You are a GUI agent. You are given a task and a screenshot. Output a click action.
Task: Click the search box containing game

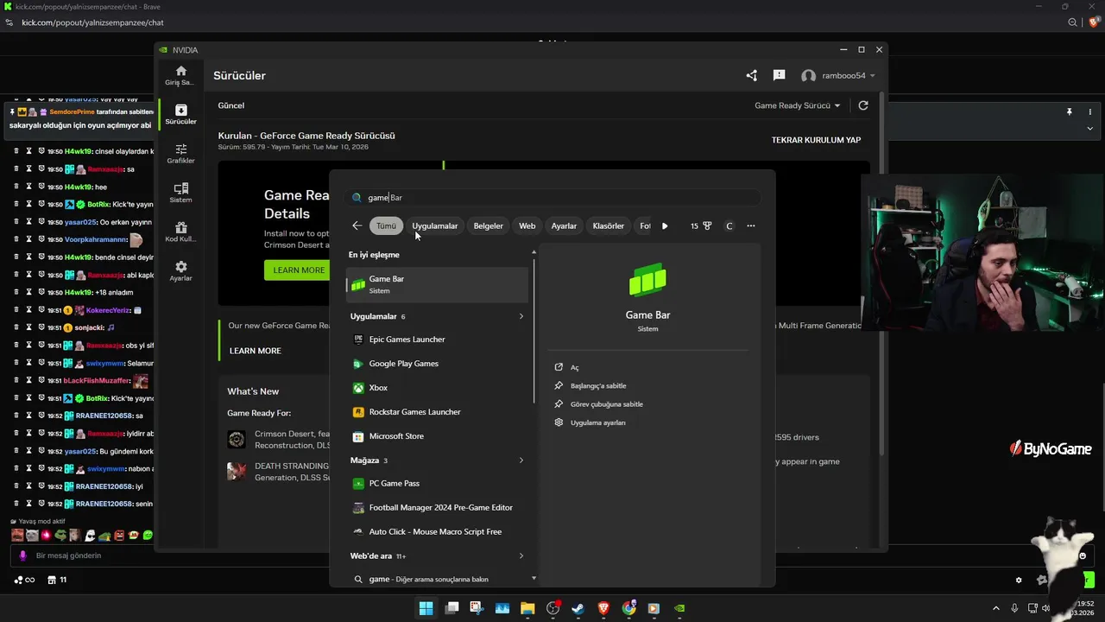point(552,198)
